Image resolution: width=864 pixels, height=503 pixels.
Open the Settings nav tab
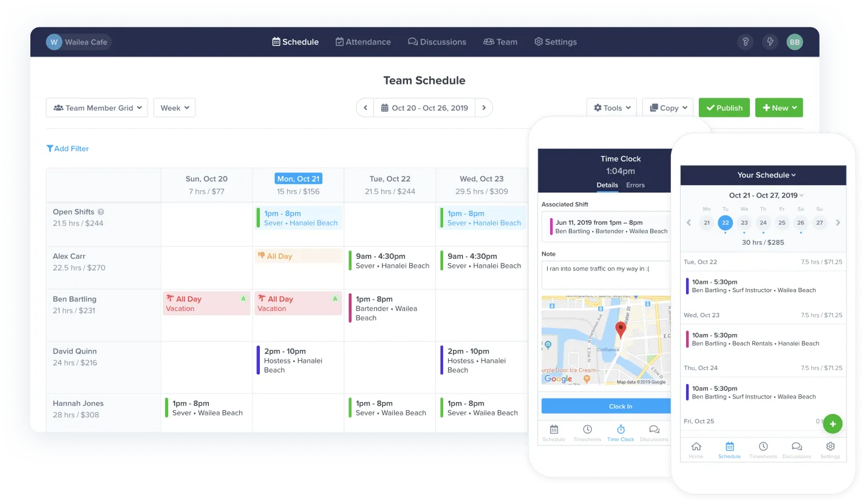[x=556, y=42]
